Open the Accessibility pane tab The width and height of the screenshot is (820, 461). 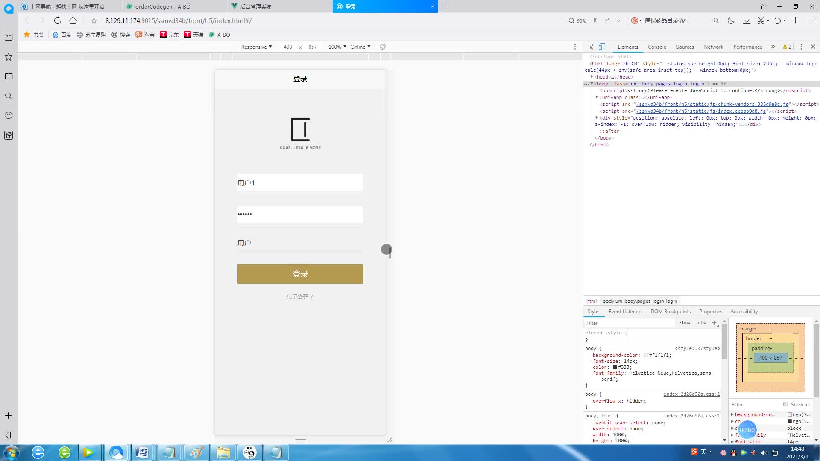(x=744, y=312)
